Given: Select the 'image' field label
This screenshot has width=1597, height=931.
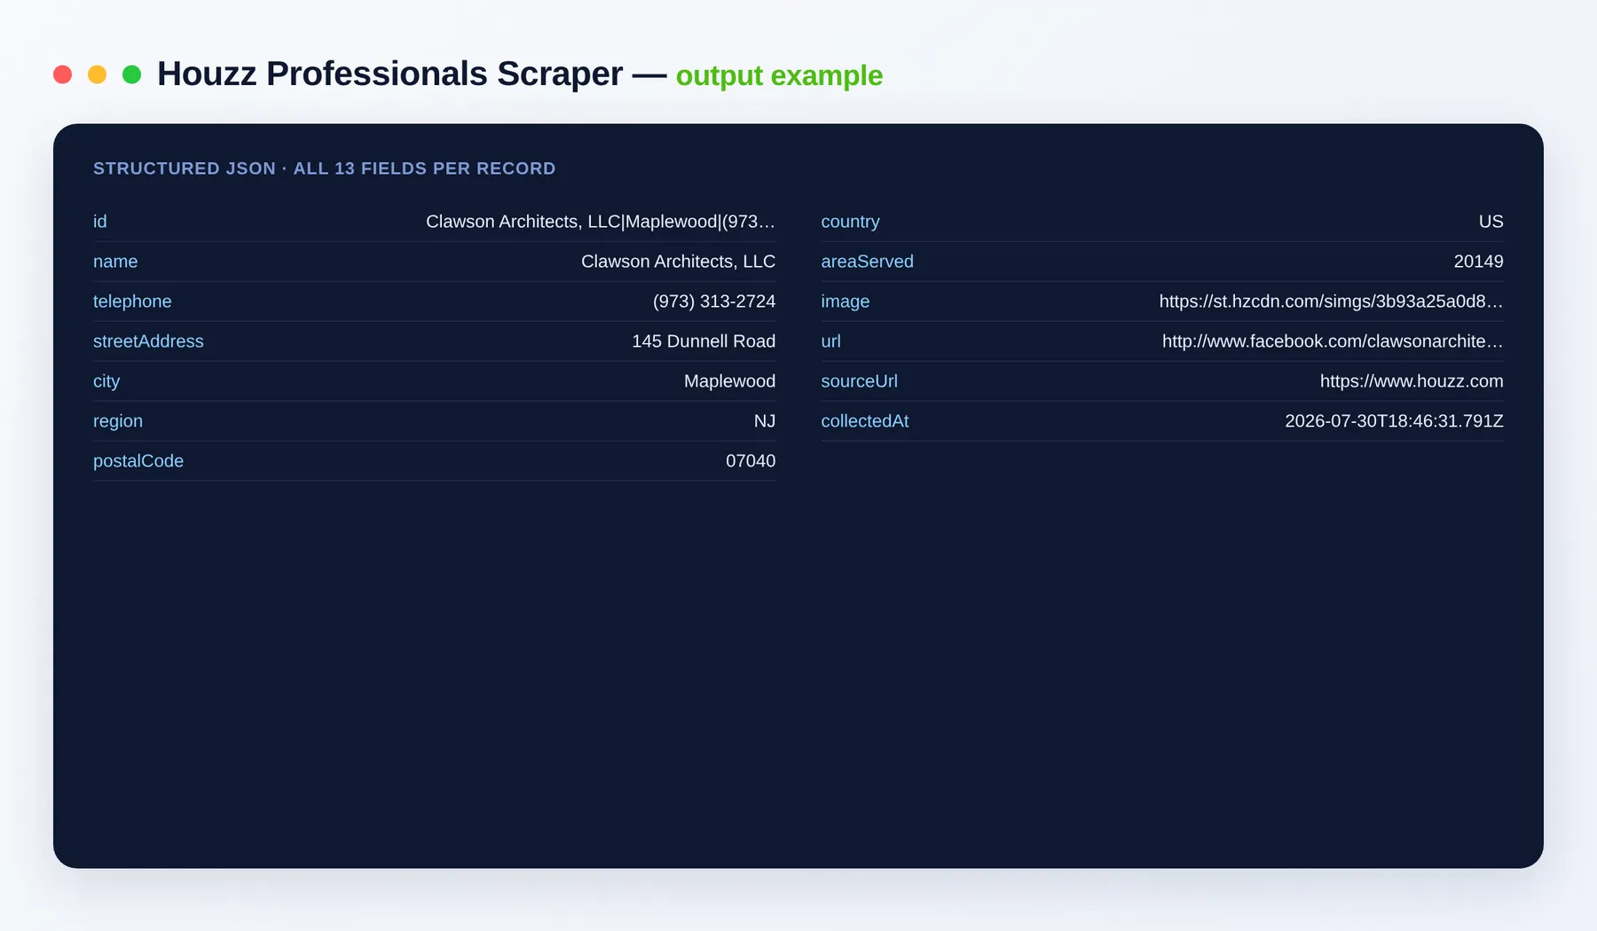Looking at the screenshot, I should coord(845,301).
